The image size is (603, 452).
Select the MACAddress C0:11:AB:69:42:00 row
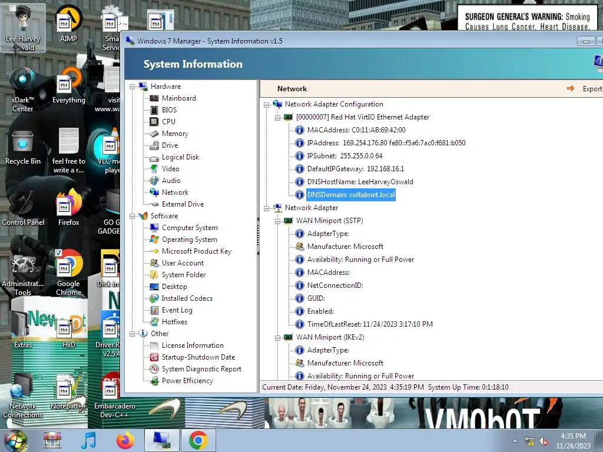pyautogui.click(x=356, y=130)
